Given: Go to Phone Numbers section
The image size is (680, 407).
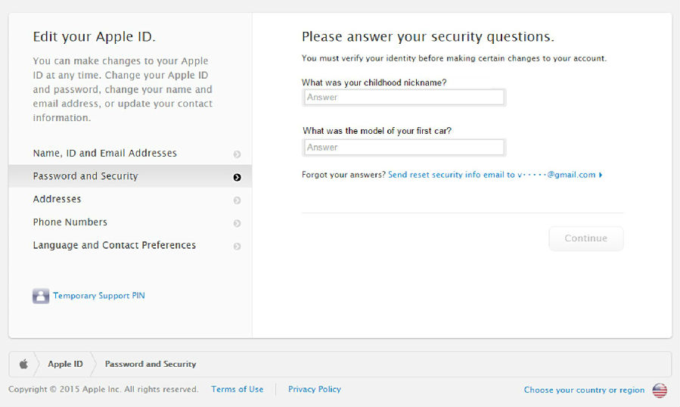Looking at the screenshot, I should pos(130,222).
